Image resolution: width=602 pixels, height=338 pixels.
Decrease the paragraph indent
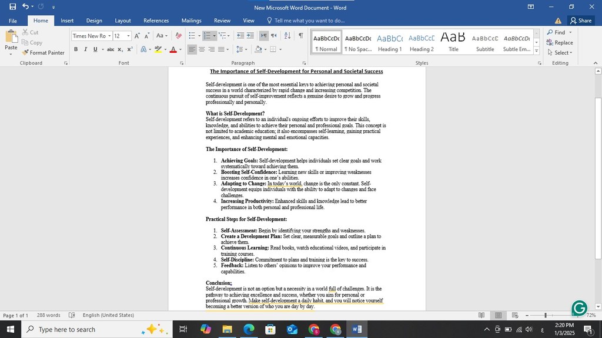point(240,36)
